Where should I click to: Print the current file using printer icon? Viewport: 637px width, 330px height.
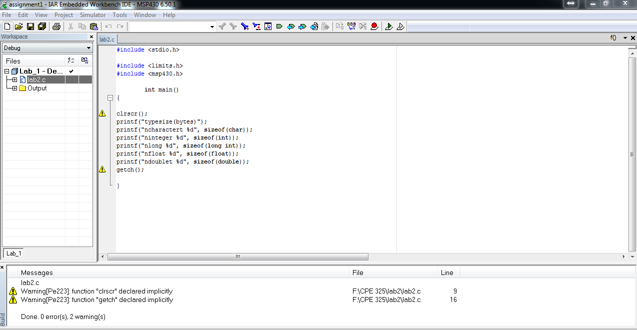pos(56,26)
